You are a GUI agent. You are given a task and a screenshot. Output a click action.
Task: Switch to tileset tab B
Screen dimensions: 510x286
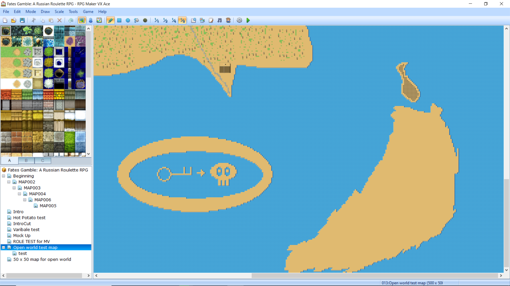[x=26, y=160]
